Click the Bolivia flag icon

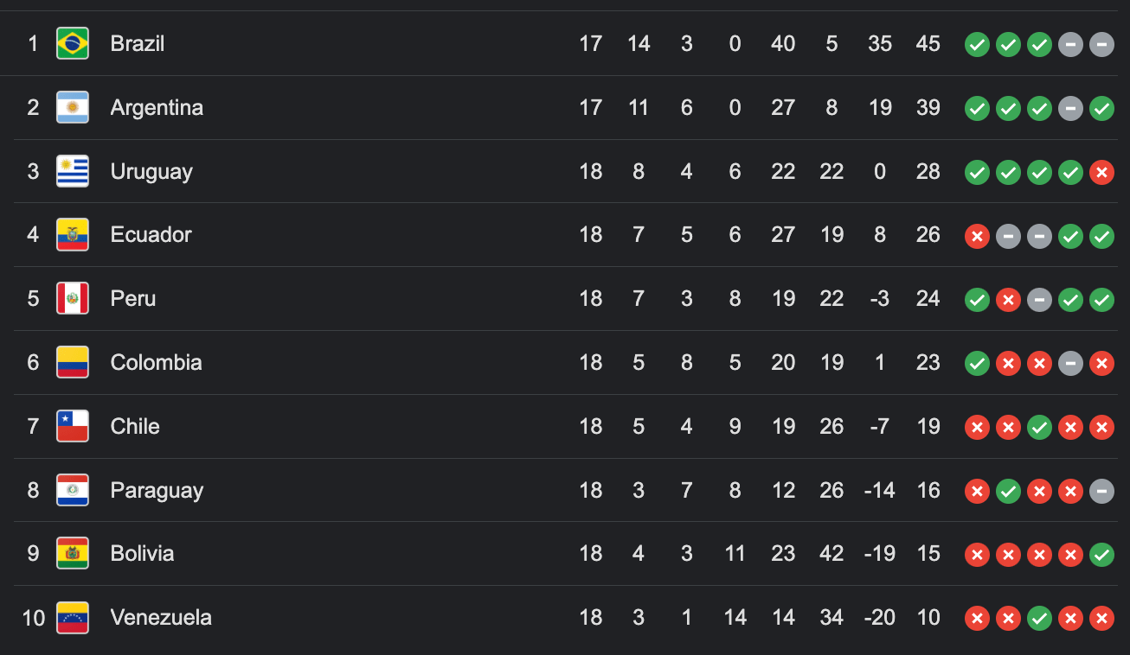pyautogui.click(x=73, y=553)
